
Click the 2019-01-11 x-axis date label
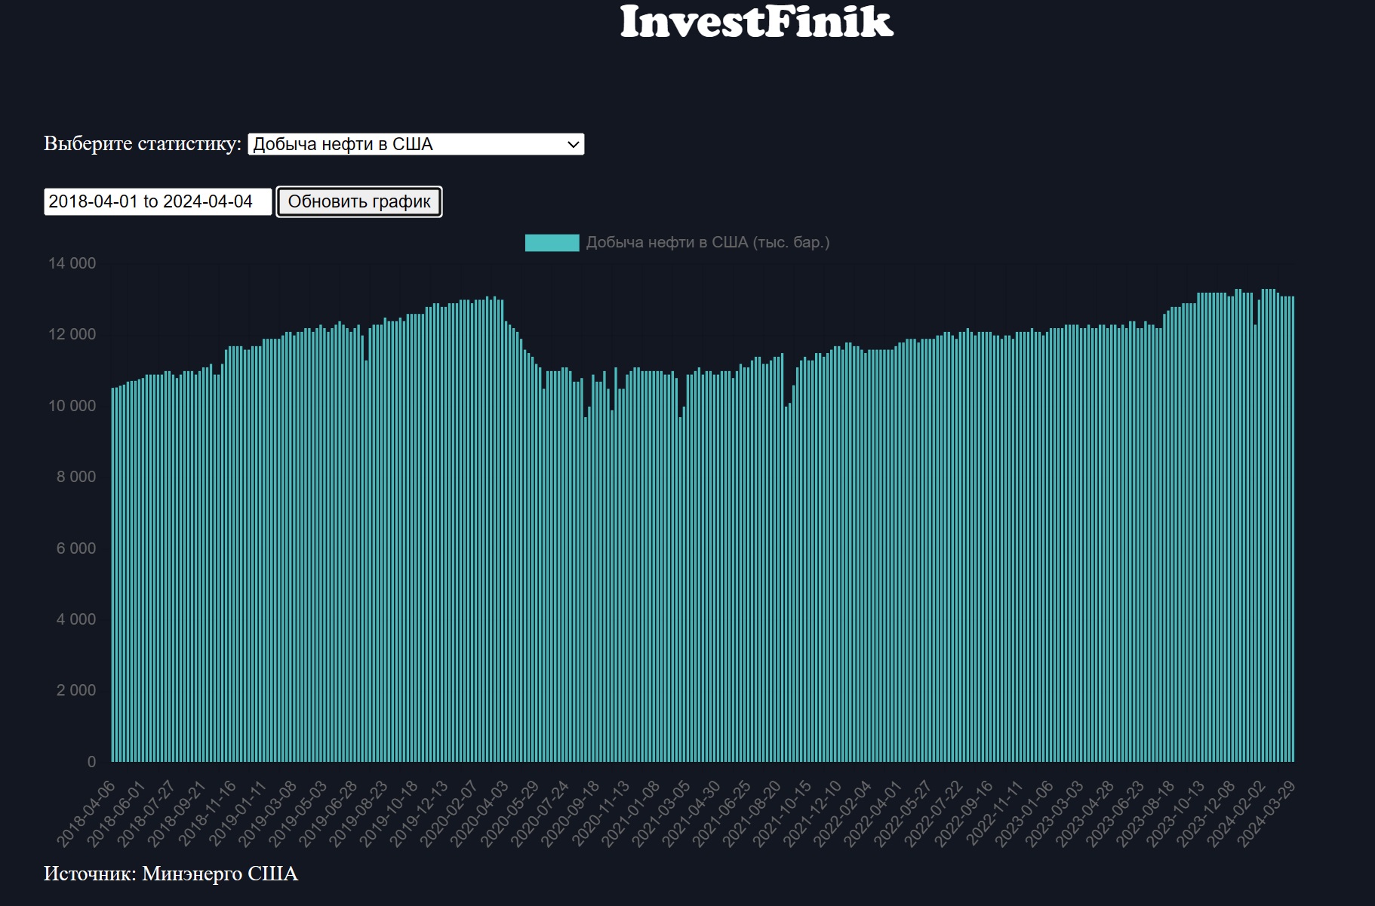click(x=237, y=813)
